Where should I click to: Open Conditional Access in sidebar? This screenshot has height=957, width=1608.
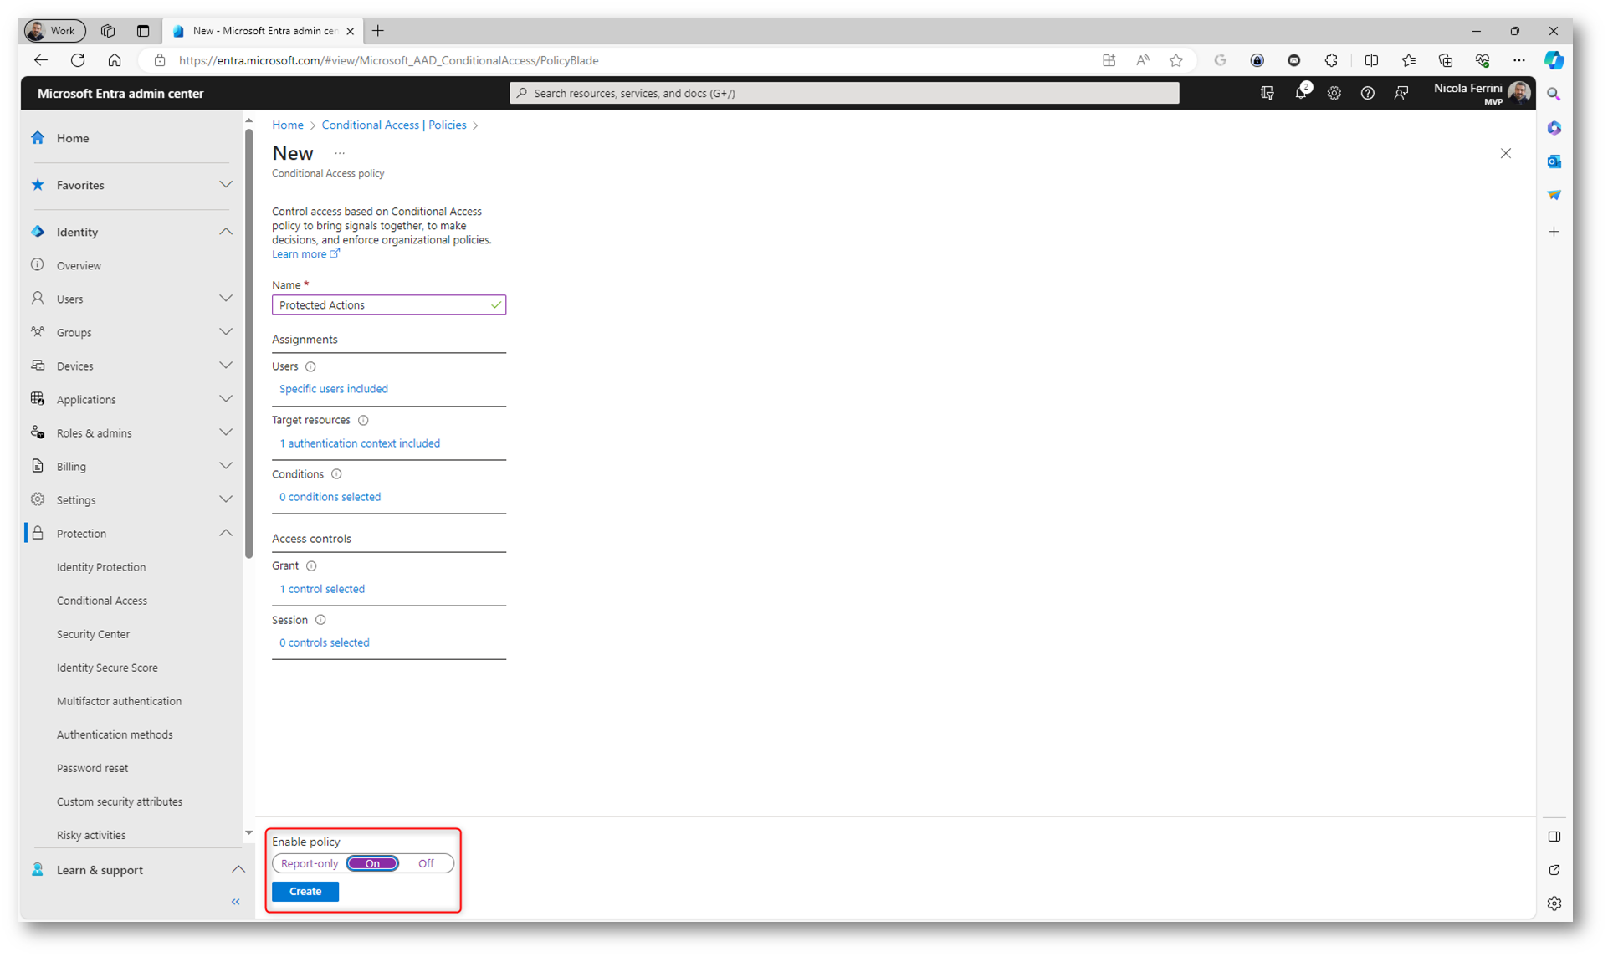click(x=102, y=601)
